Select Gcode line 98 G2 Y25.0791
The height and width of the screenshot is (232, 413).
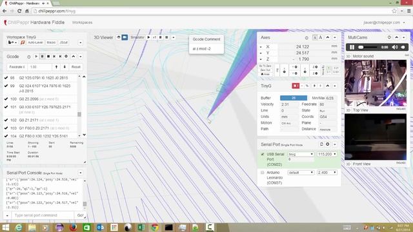(x=41, y=78)
